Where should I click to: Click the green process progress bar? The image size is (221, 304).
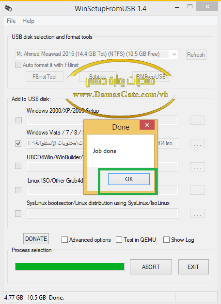[70, 267]
